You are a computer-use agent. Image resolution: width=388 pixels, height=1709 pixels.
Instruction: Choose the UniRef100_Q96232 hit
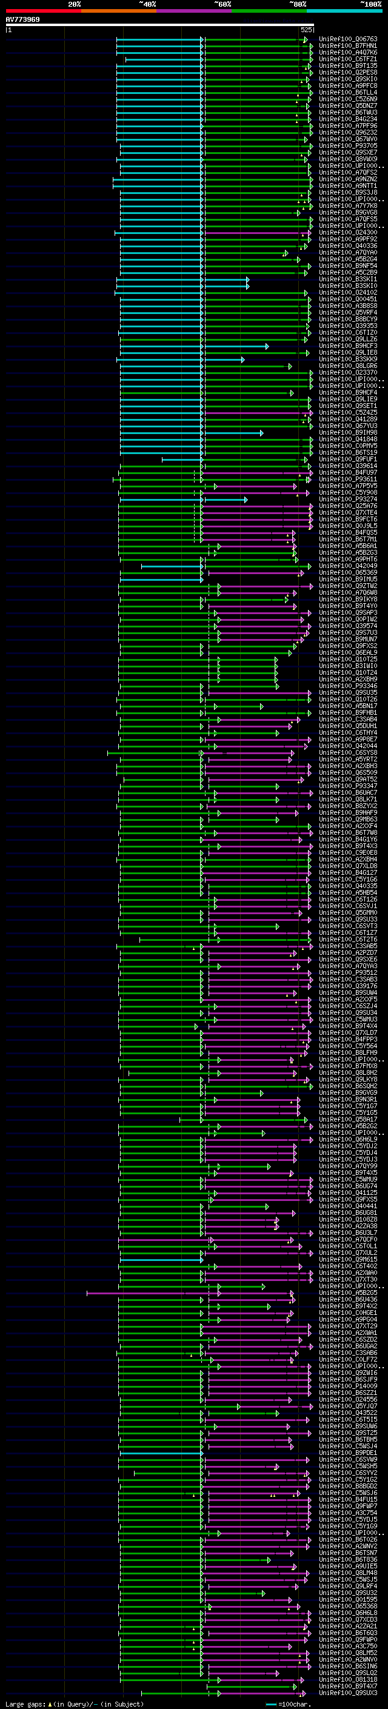pyautogui.click(x=347, y=132)
